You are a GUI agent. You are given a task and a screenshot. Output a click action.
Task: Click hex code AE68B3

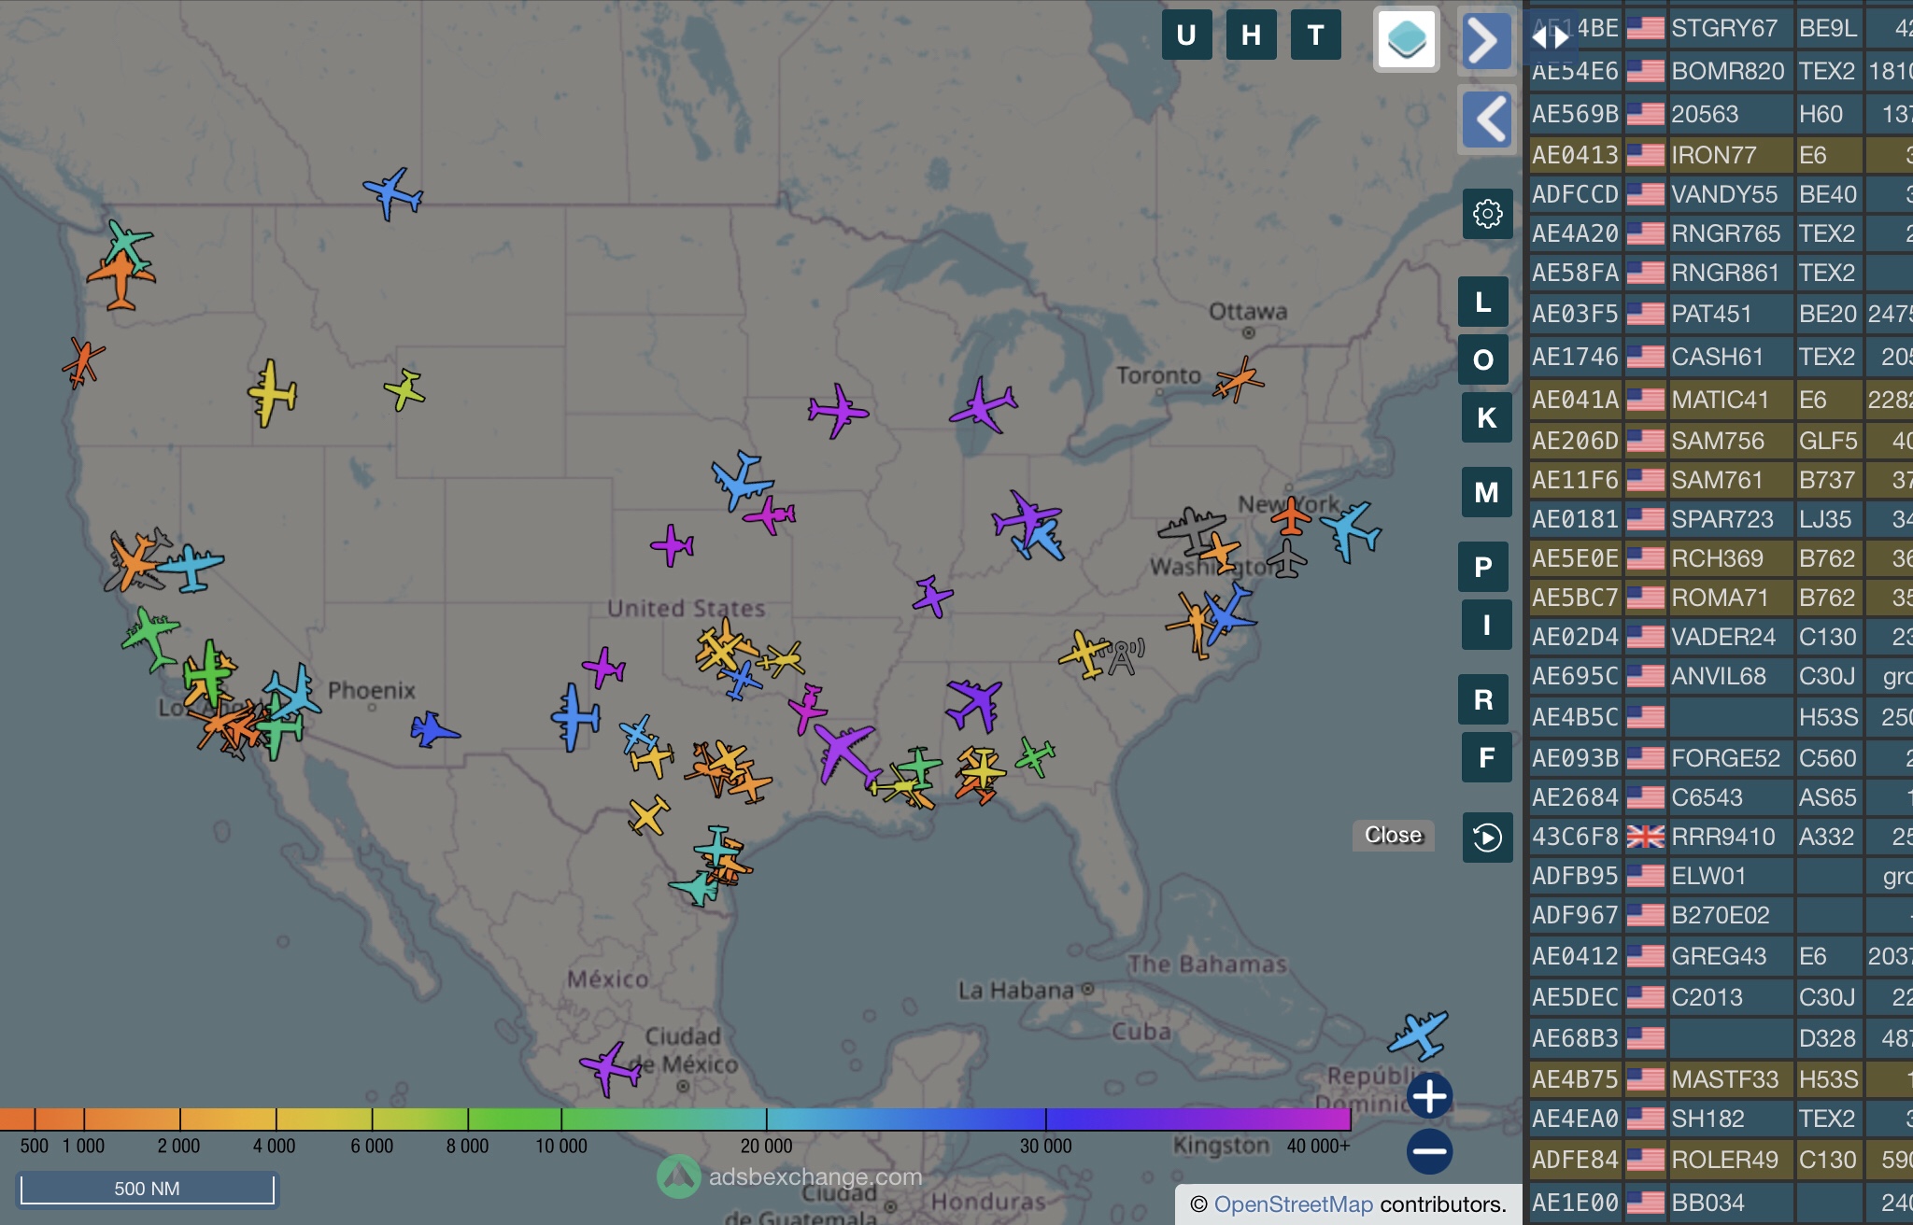point(1575,1038)
